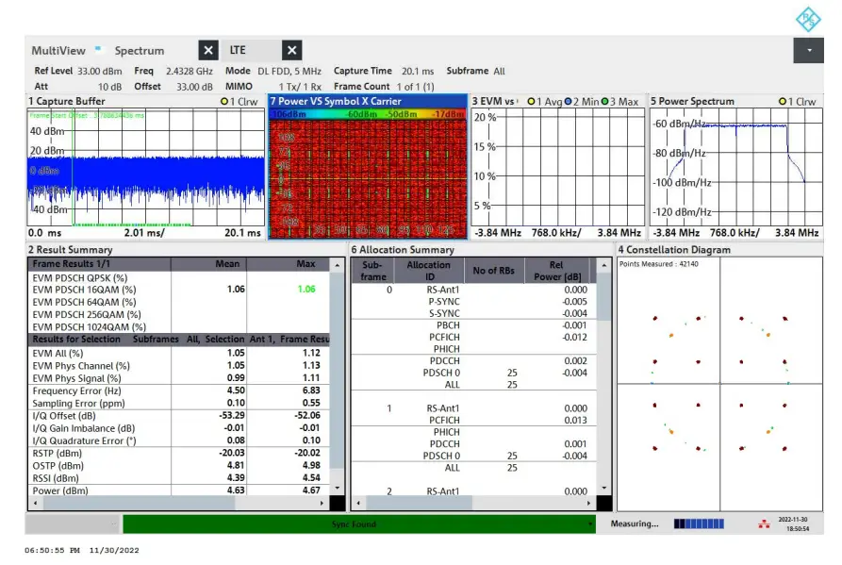
Task: Select the 3 Max trace indicator
Action: (x=620, y=102)
